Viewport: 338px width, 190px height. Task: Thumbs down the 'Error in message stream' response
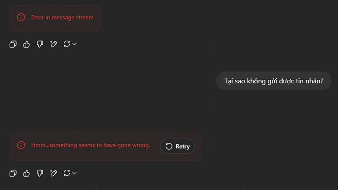(x=40, y=44)
